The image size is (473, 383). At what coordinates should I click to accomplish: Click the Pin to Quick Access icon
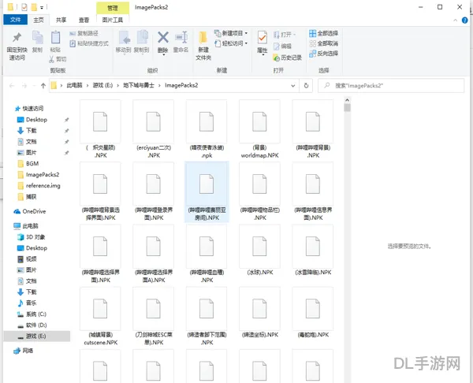click(x=17, y=37)
